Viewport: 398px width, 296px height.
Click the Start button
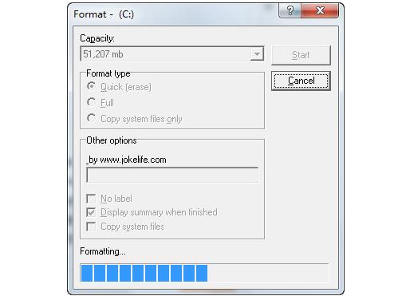301,55
